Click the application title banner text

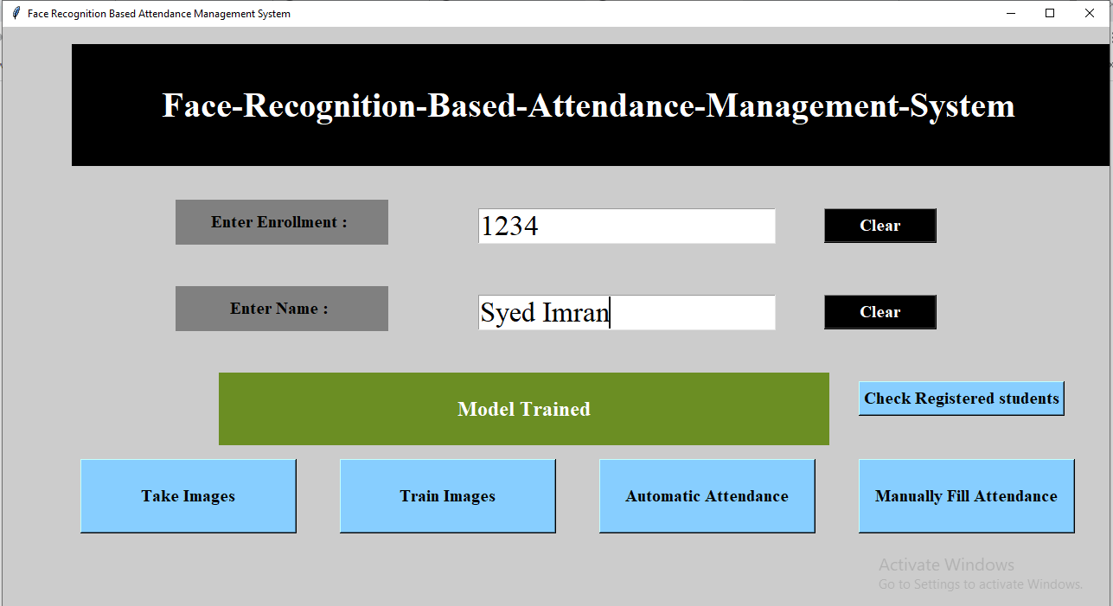tap(587, 105)
